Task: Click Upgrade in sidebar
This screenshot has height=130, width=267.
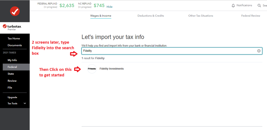Action: click(12, 97)
